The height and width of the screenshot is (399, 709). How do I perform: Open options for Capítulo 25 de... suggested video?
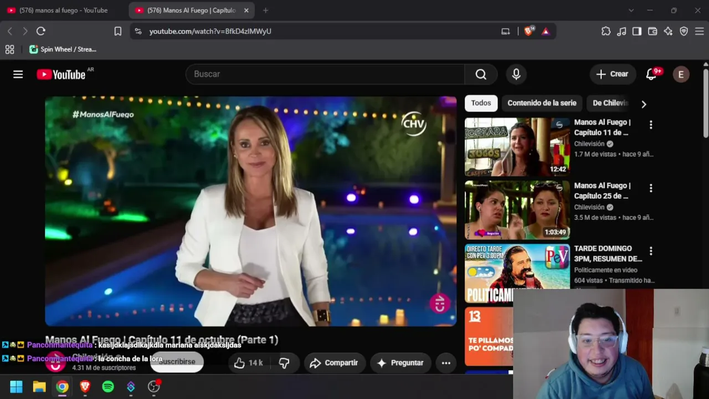[651, 188]
